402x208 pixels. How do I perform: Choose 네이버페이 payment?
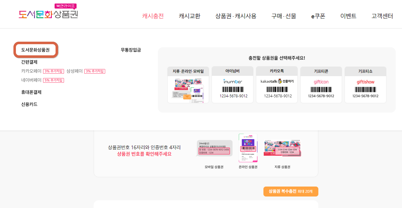[x=31, y=80]
